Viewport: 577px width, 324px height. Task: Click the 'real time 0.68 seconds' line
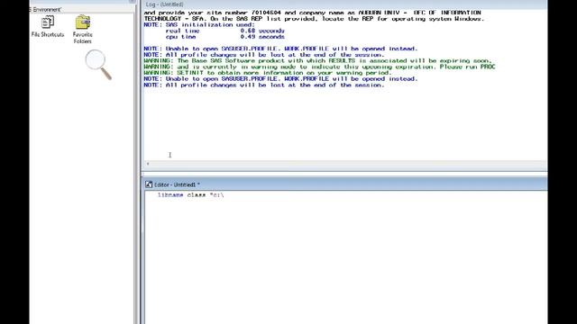224,31
